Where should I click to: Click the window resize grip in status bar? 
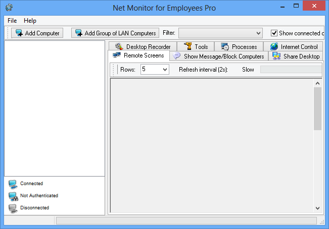(322, 222)
